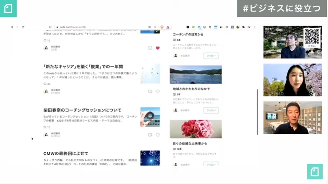
Task: Click the note logo at the bottom right corner
Action: click(315, 172)
